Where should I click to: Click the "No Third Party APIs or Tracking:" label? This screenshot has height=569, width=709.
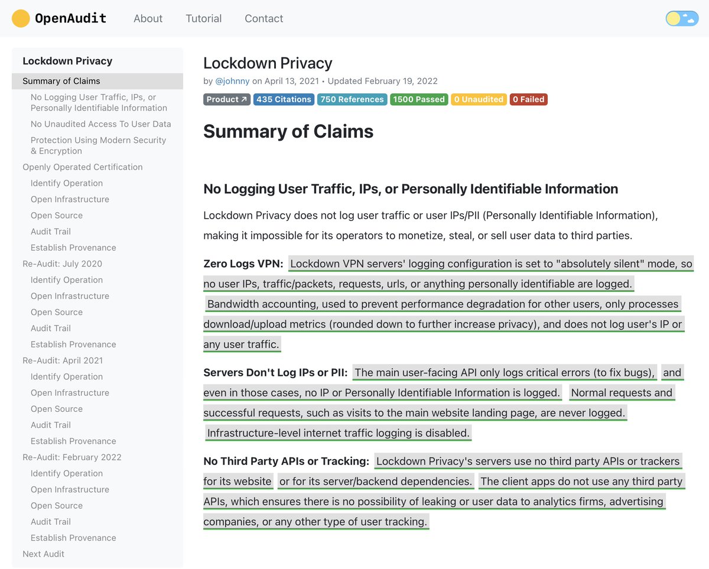pyautogui.click(x=286, y=461)
